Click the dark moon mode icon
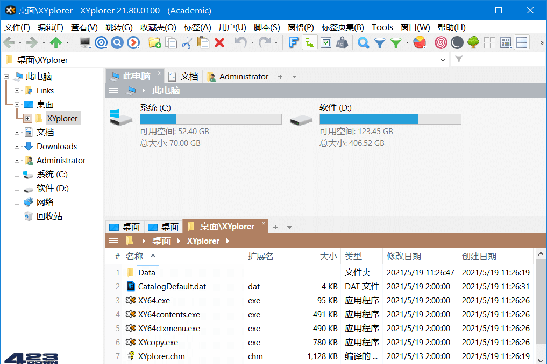Image resolution: width=547 pixels, height=364 pixels. click(457, 43)
